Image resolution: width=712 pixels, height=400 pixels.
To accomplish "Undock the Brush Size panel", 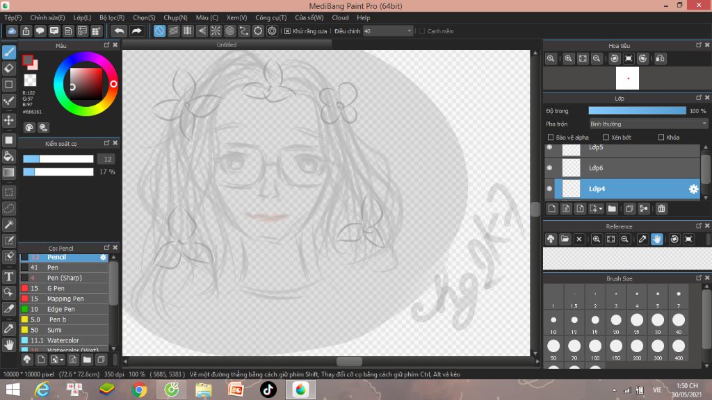I will tap(699, 278).
